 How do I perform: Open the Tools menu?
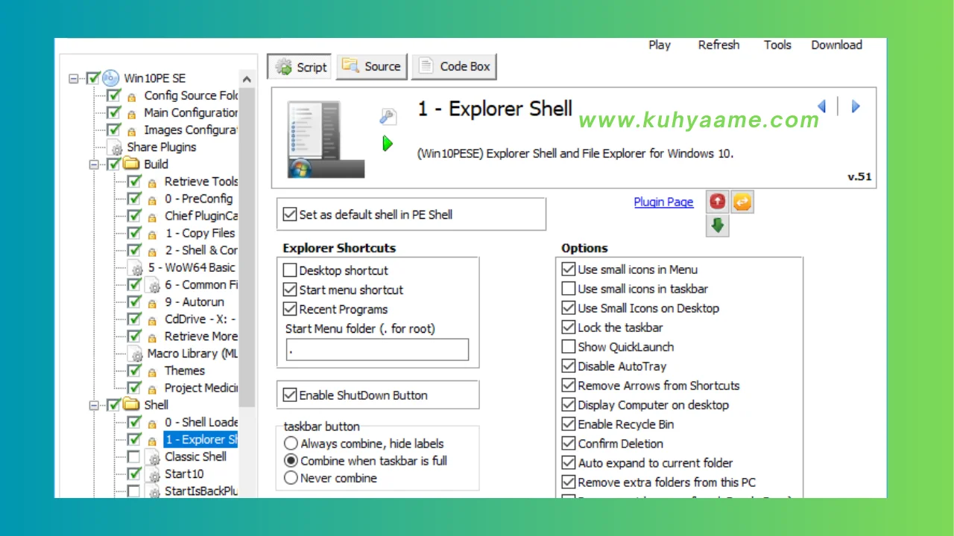[x=777, y=45]
